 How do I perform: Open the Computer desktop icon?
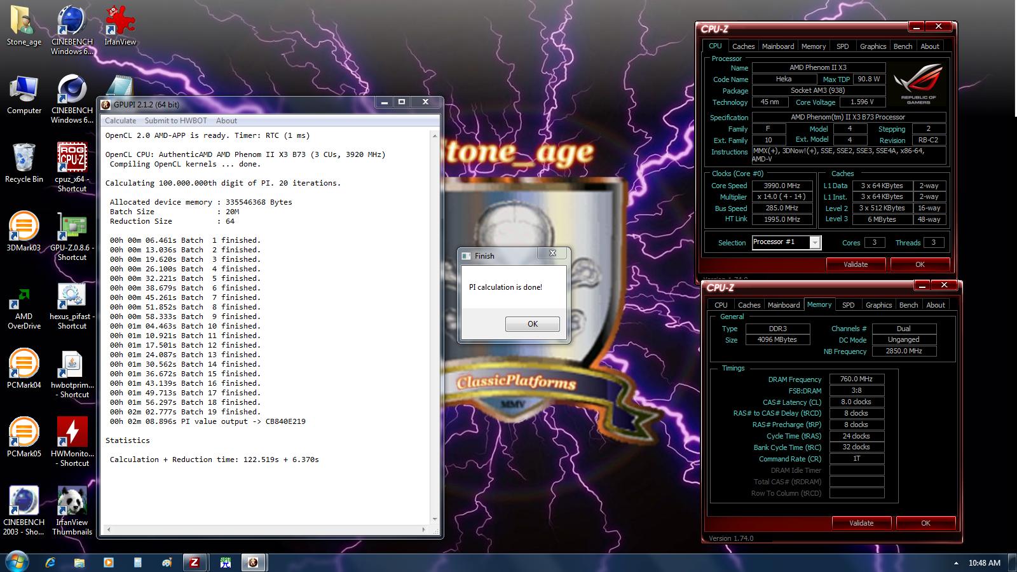(24, 95)
